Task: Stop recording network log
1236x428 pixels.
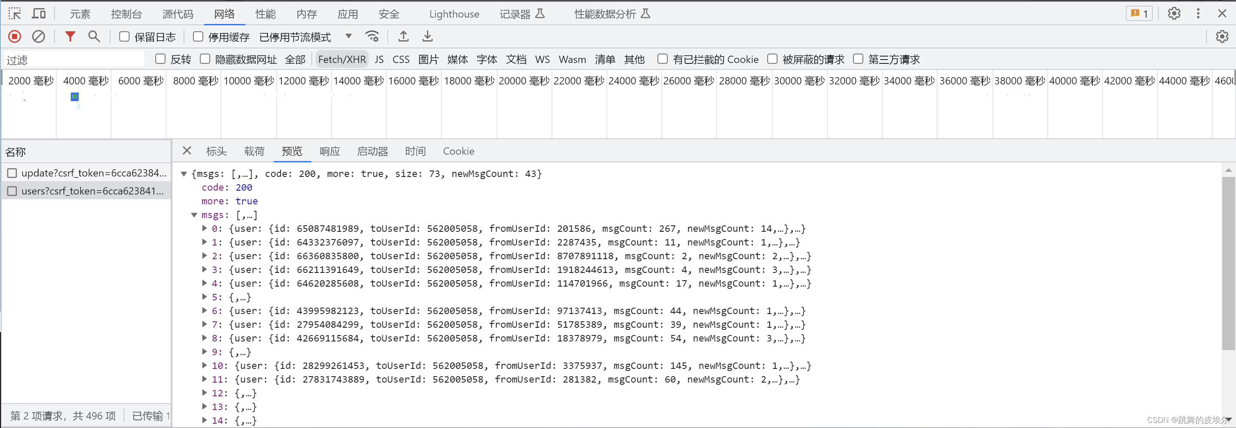Action: coord(15,36)
